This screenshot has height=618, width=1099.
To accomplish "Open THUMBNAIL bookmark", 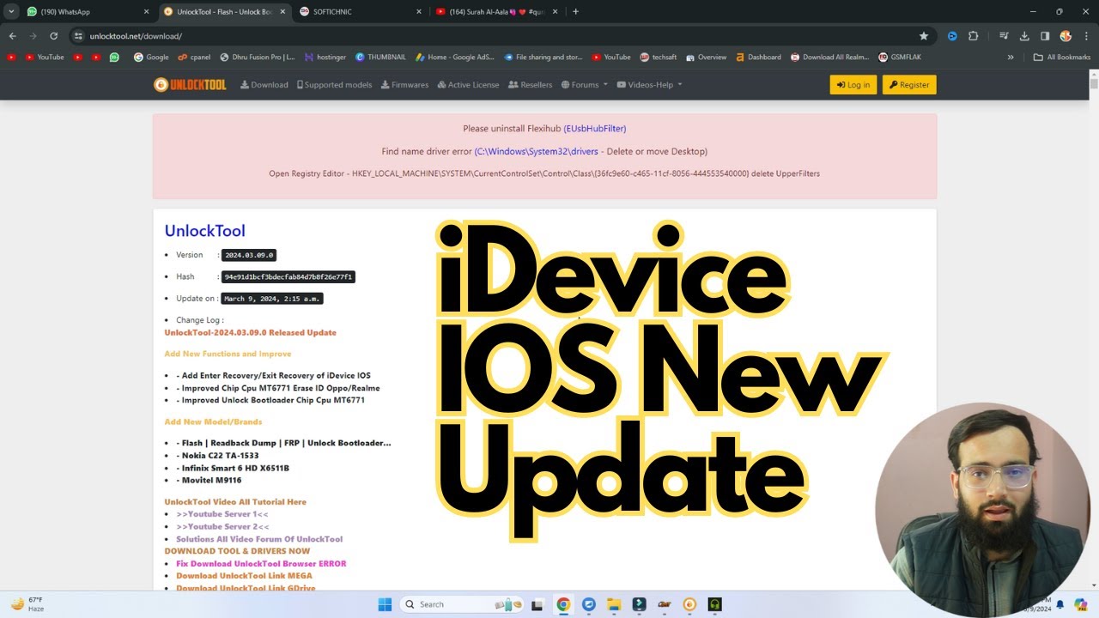I will click(380, 58).
